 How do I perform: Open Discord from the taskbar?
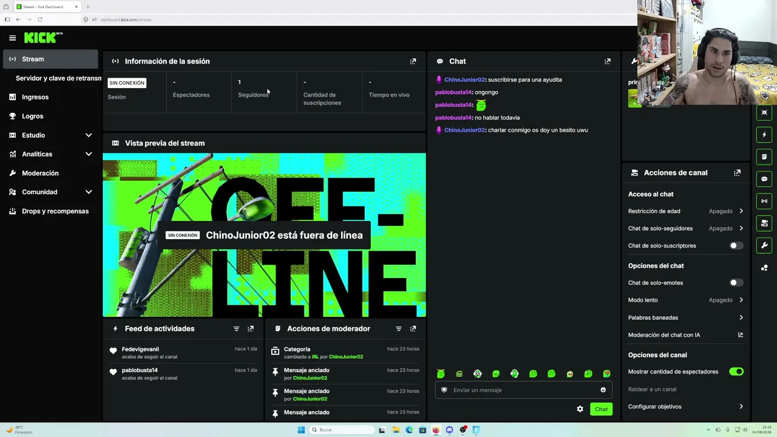(x=449, y=430)
